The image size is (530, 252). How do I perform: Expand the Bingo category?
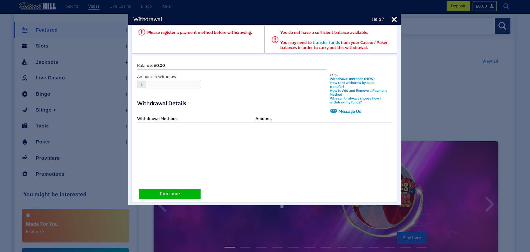[x=126, y=94]
